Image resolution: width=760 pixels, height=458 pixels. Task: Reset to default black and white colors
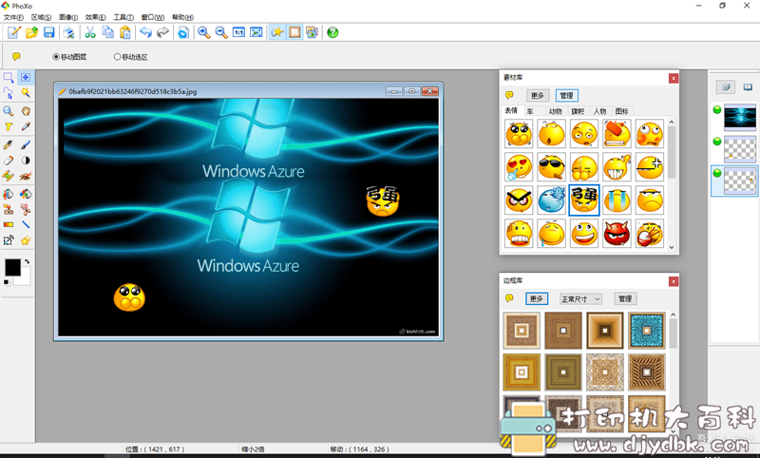coord(7,282)
